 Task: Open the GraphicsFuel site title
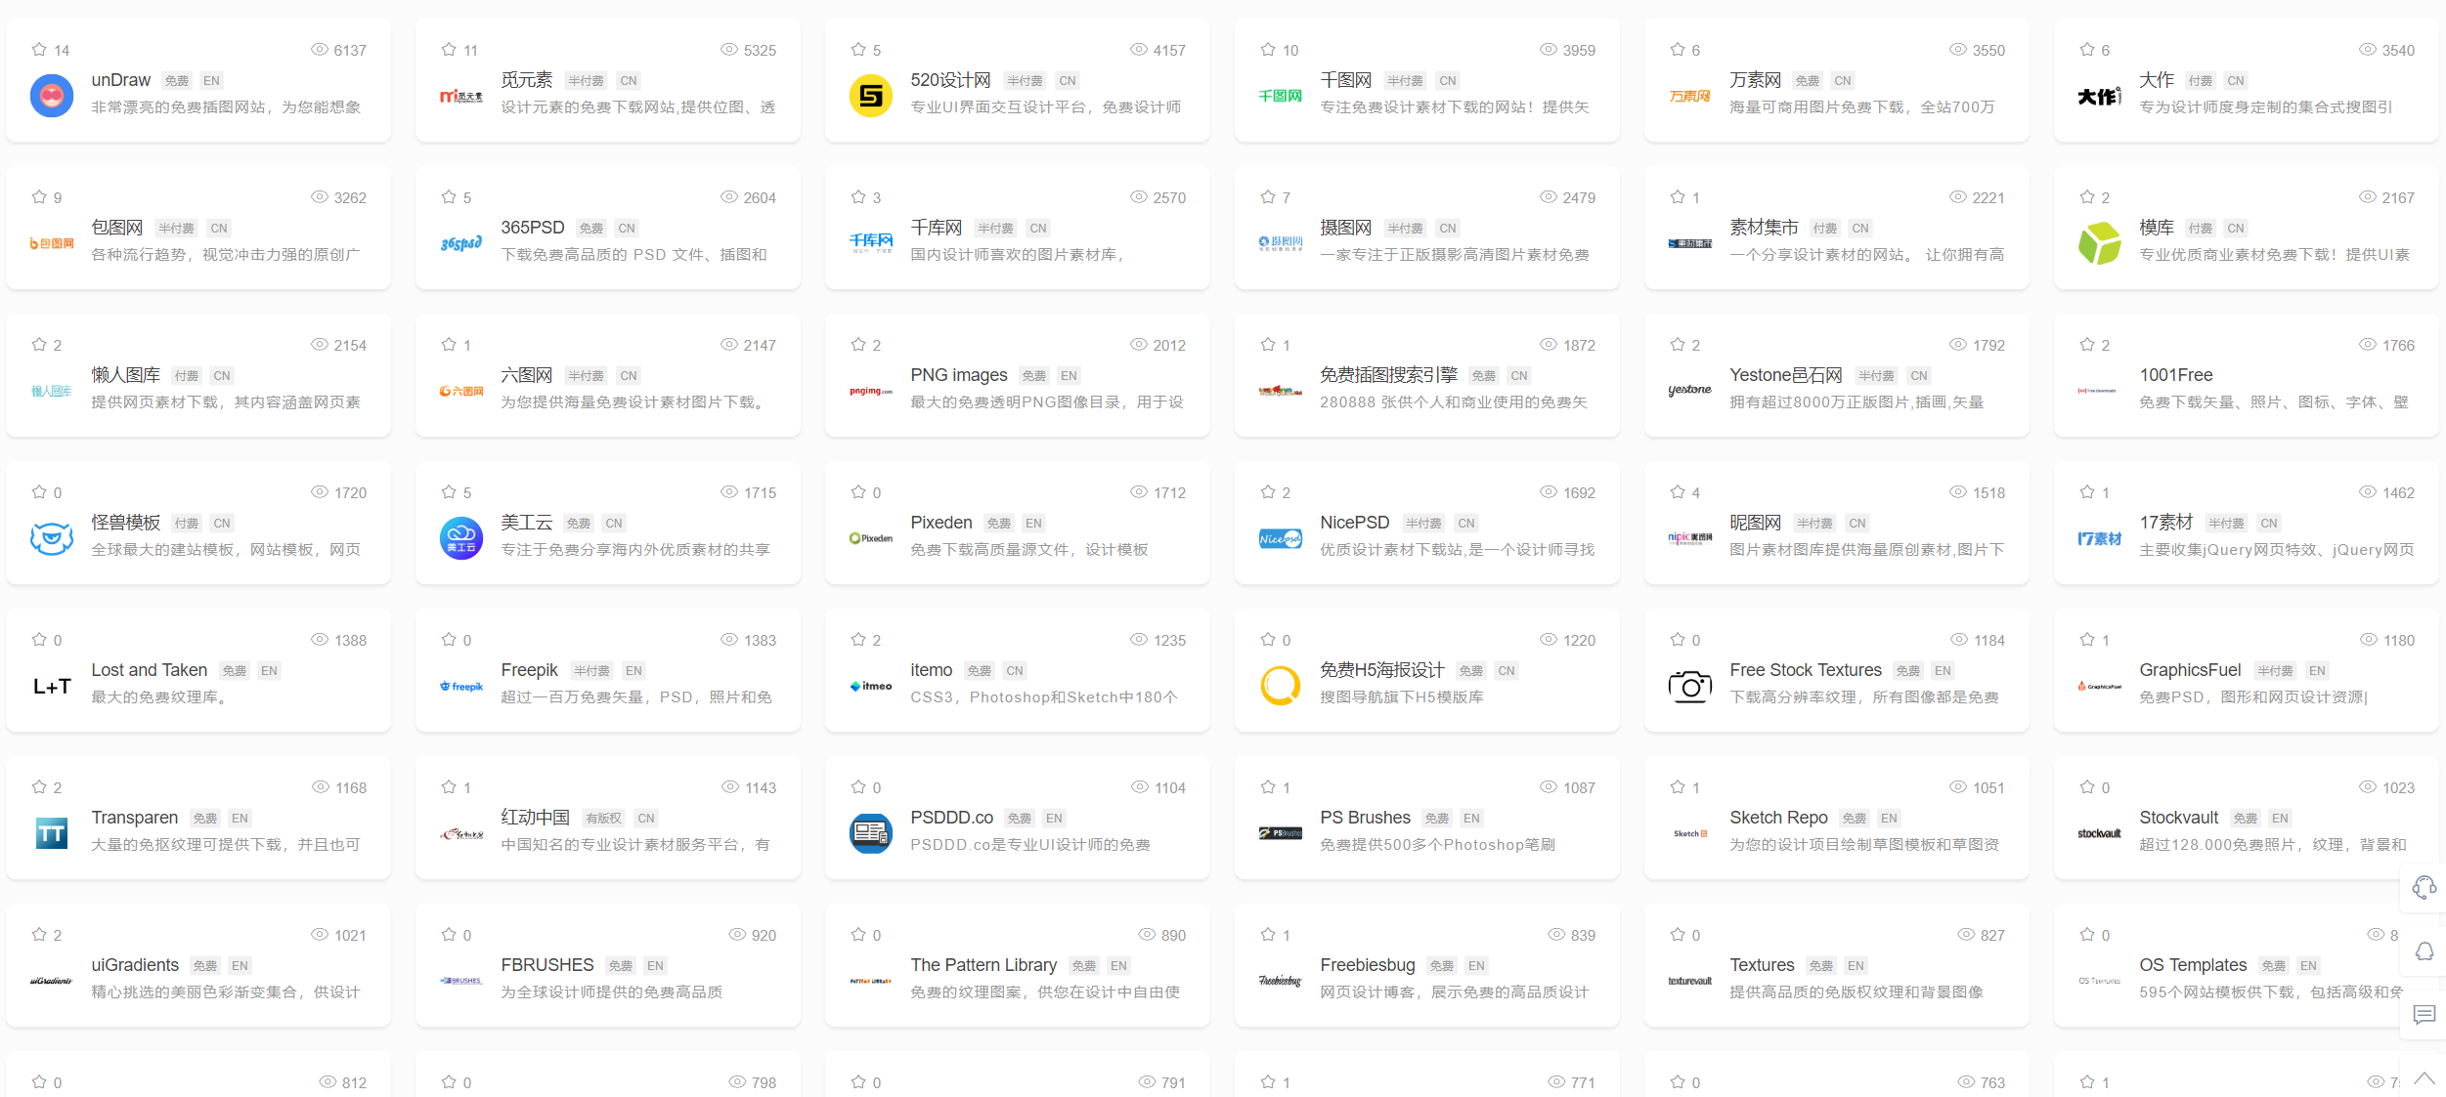pos(2190,670)
